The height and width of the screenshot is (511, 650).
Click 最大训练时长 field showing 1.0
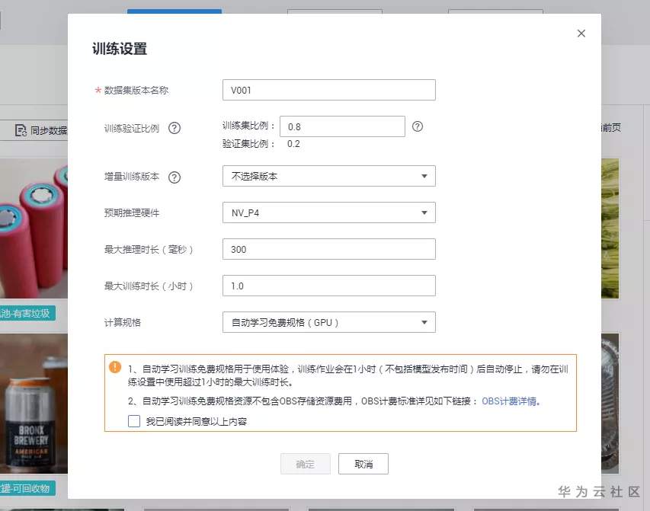(x=328, y=286)
